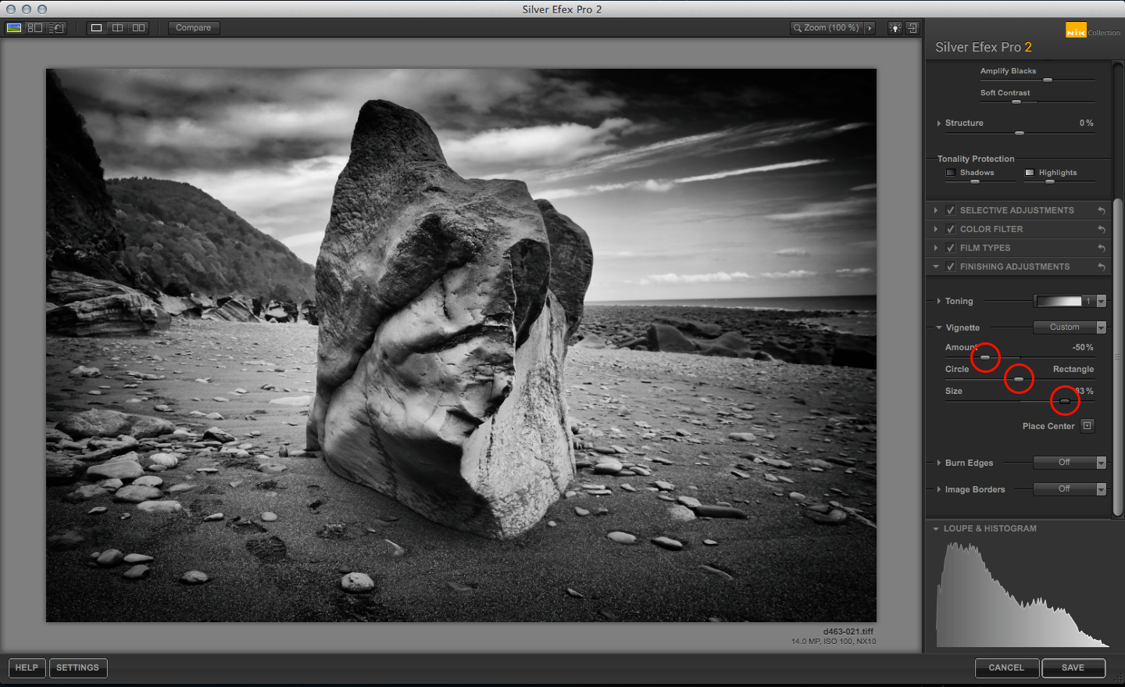
Task: Click the Compare button
Action: point(194,27)
